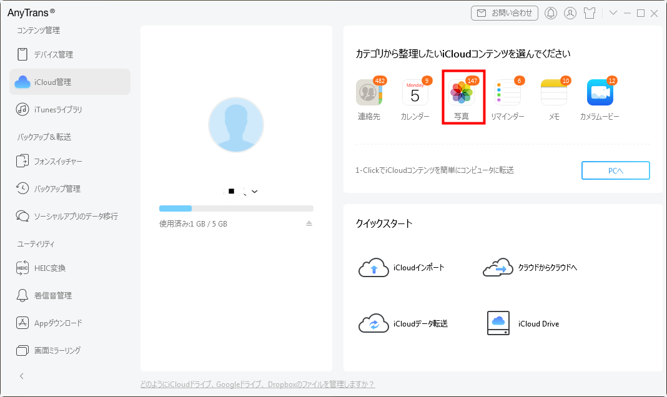The width and height of the screenshot is (667, 397).
Task: Click the iCloudインポート cloud upload icon
Action: click(x=373, y=267)
